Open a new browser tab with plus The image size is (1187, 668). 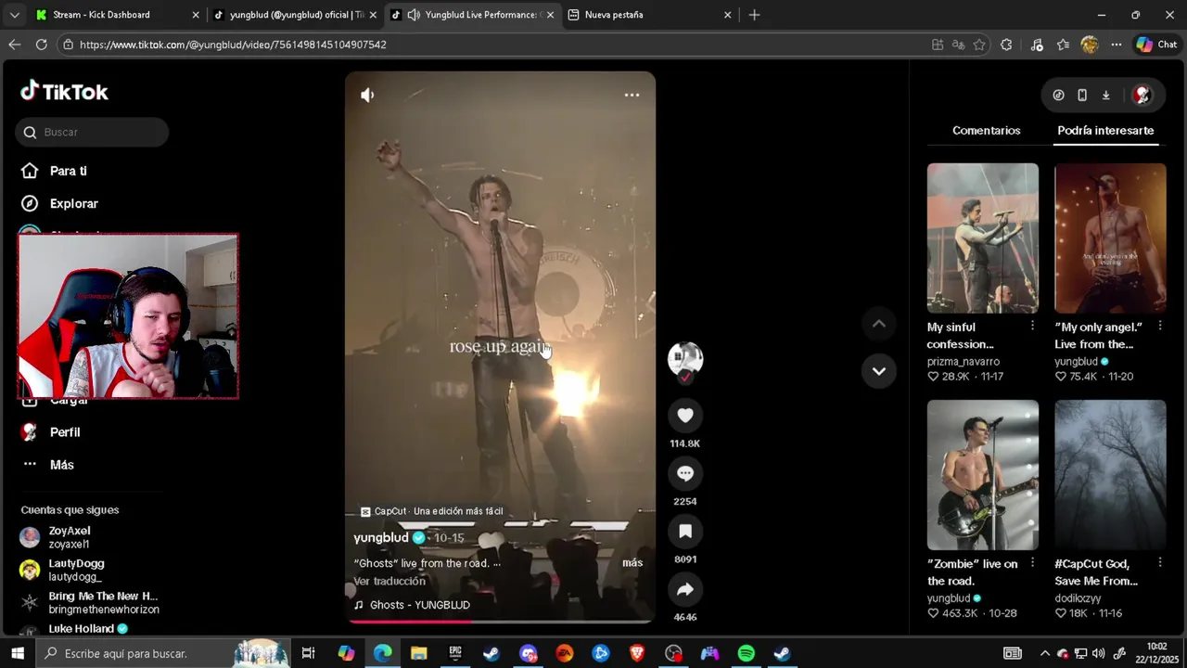pyautogui.click(x=754, y=15)
